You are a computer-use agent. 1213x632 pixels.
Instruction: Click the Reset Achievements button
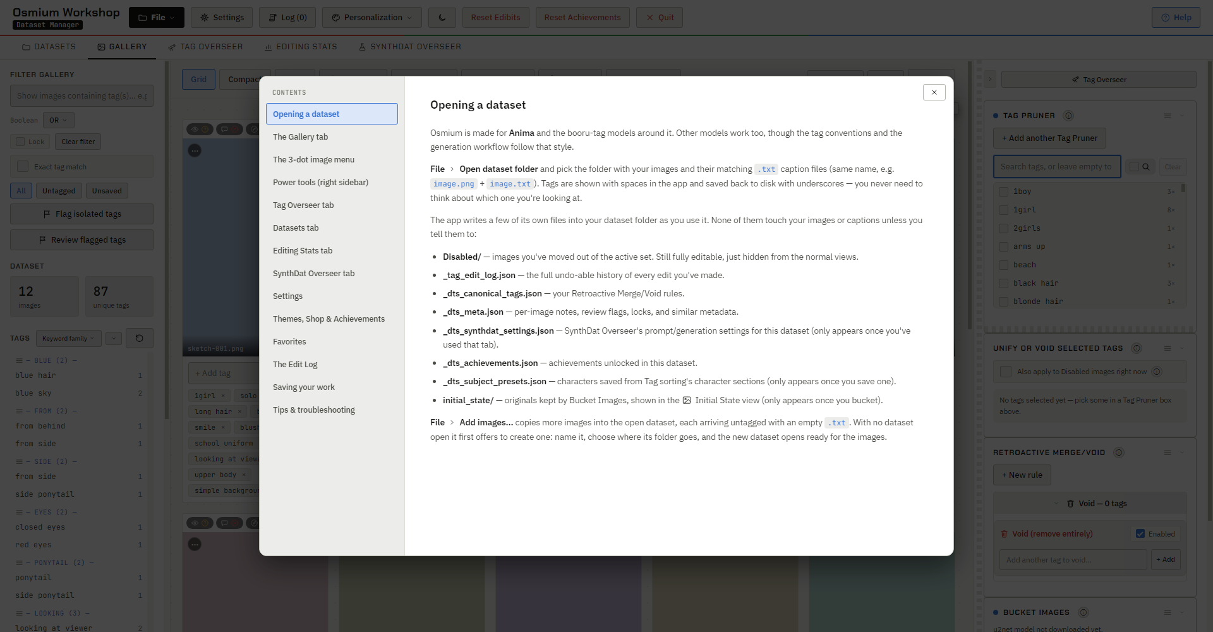(582, 18)
